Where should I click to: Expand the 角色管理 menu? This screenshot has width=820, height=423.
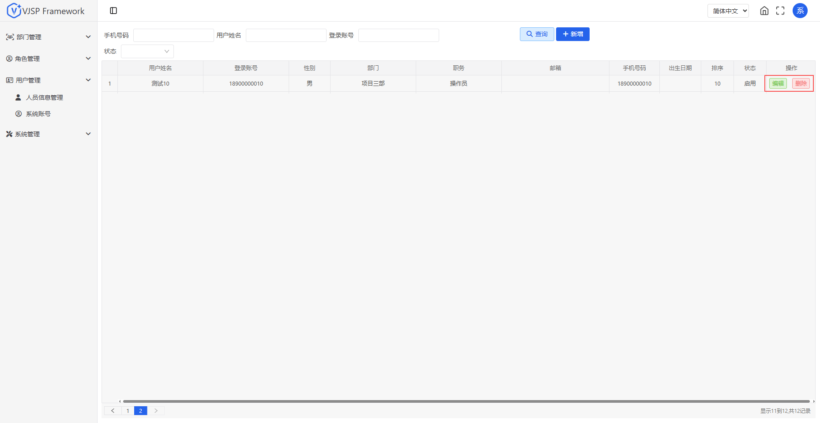click(48, 59)
